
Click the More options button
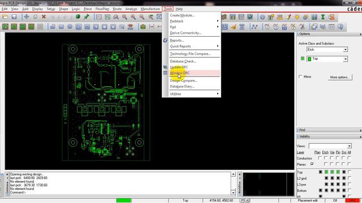pos(340,77)
